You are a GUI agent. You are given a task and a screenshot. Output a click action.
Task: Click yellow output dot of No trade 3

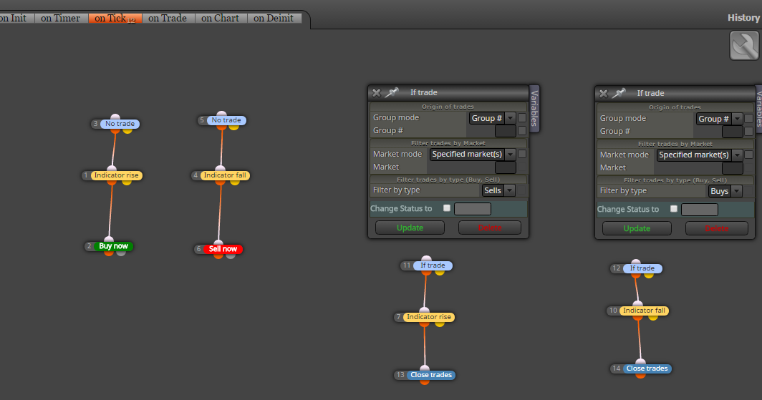click(x=127, y=130)
